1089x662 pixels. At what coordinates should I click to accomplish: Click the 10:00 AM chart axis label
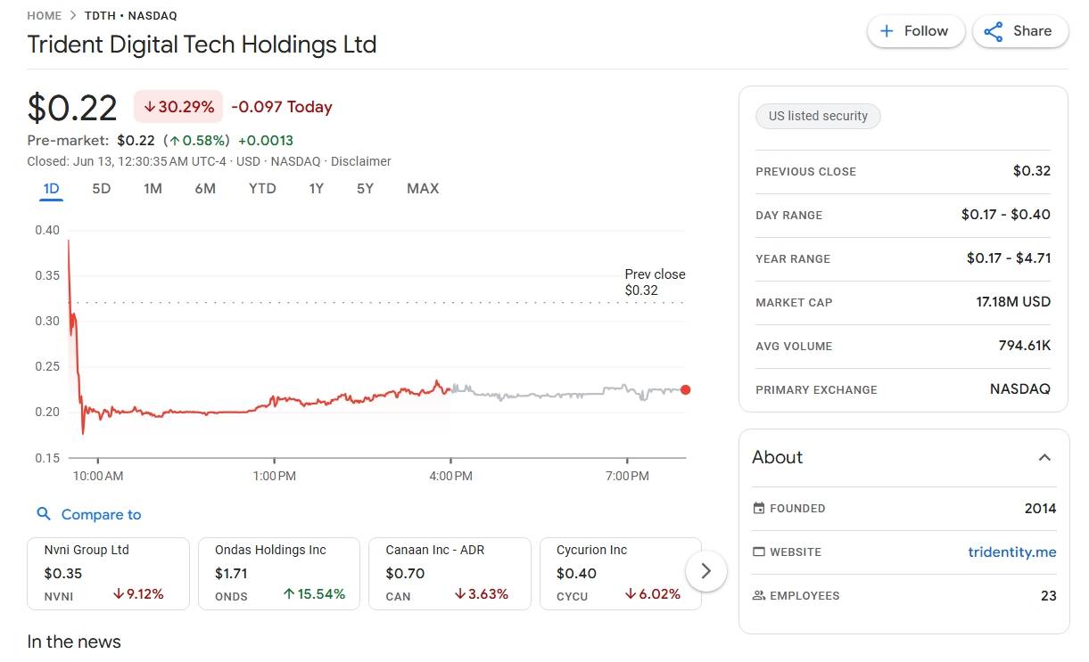98,477
